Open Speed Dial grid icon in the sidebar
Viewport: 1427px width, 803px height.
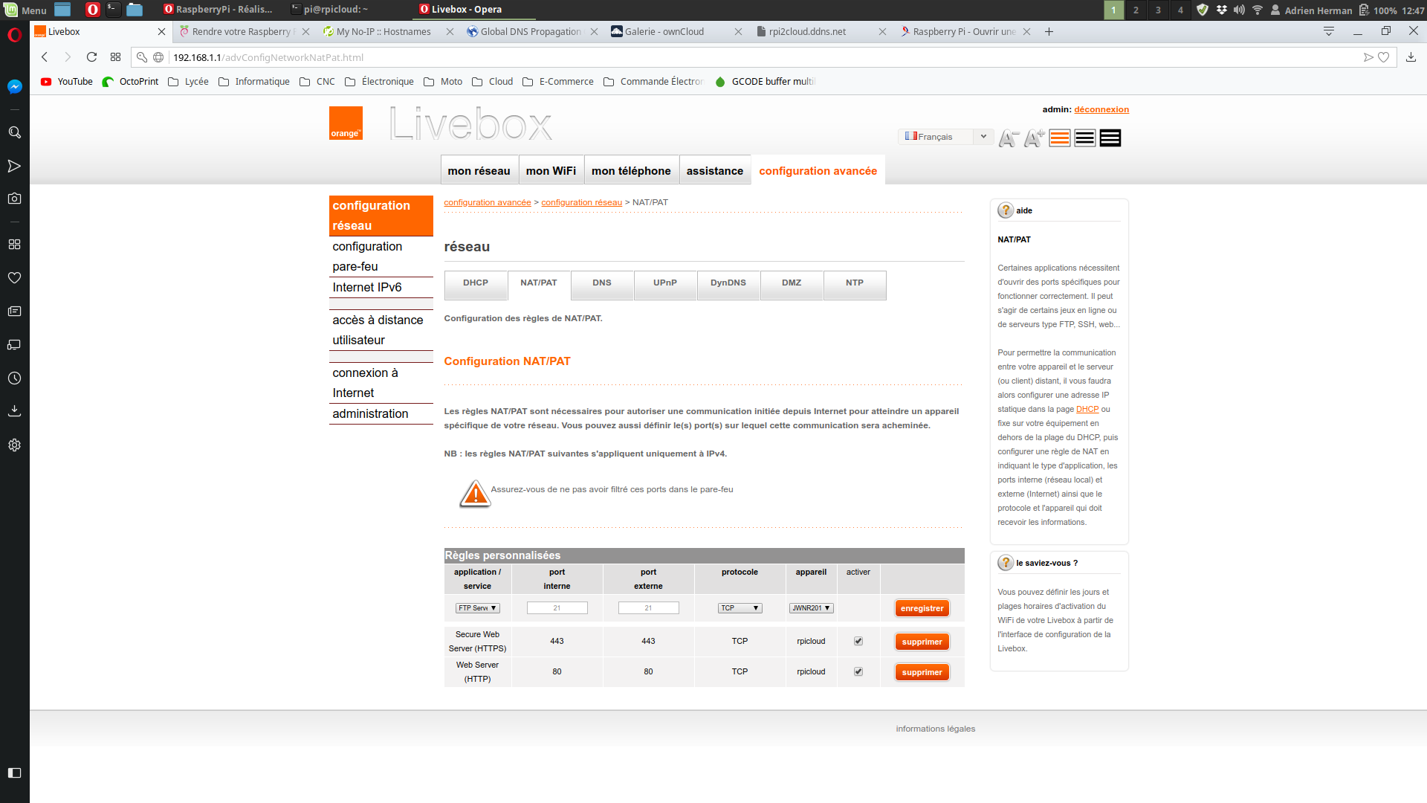coord(14,244)
